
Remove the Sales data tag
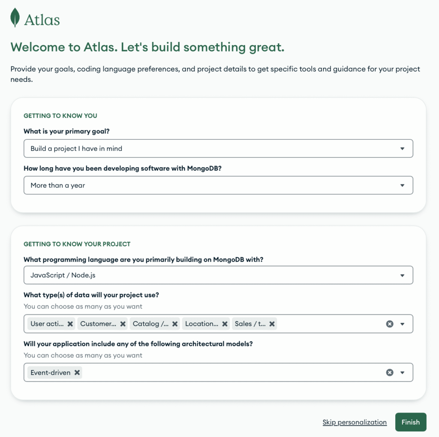coord(272,324)
